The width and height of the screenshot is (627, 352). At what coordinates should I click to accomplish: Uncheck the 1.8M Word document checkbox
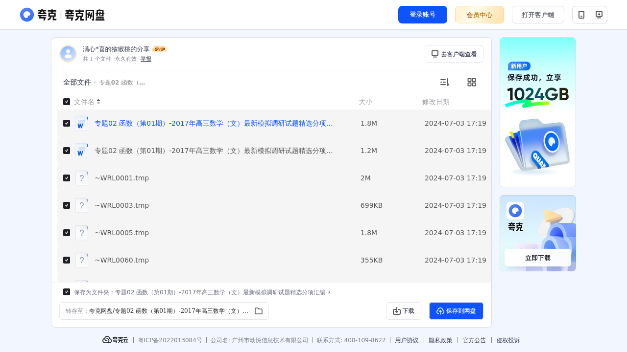(x=67, y=123)
